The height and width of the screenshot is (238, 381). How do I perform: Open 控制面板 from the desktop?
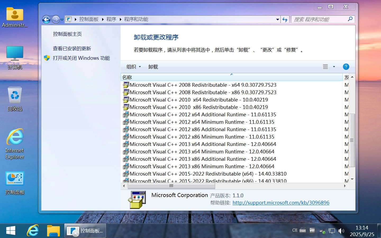(15, 182)
